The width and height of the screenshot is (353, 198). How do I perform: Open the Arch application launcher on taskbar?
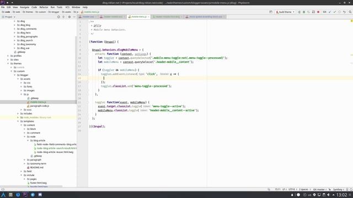pos(3,195)
